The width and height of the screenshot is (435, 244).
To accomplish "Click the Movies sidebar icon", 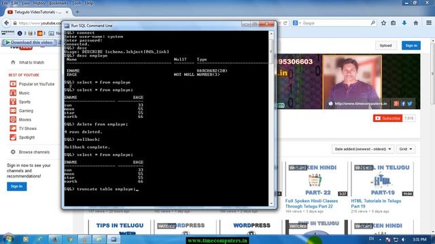I will click(13, 119).
